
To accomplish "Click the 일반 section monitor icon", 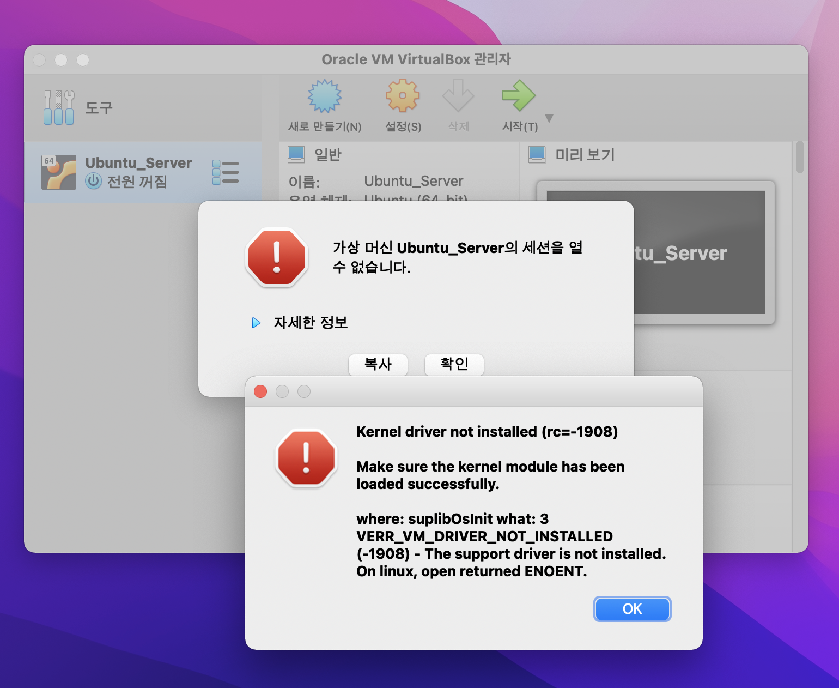I will 296,155.
